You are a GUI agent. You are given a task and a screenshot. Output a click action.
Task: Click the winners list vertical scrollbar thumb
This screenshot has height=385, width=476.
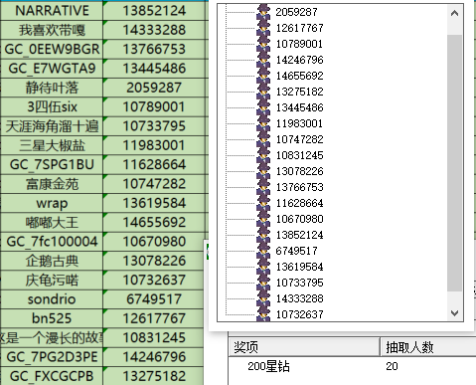(454, 163)
